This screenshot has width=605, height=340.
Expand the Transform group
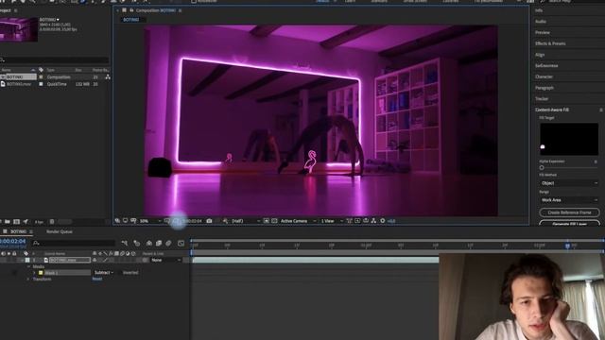point(28,280)
